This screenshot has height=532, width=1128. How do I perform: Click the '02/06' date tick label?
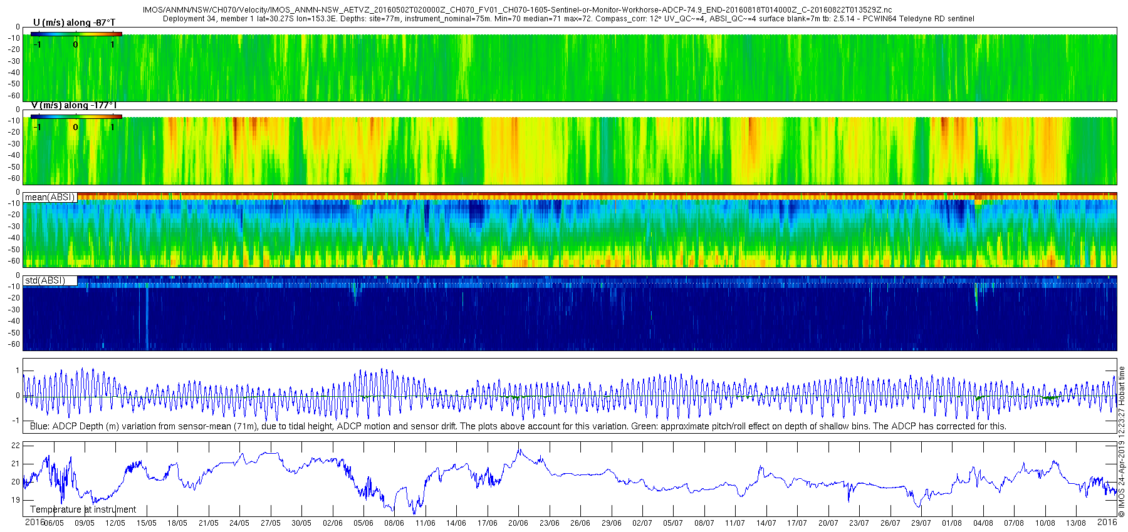click(333, 523)
